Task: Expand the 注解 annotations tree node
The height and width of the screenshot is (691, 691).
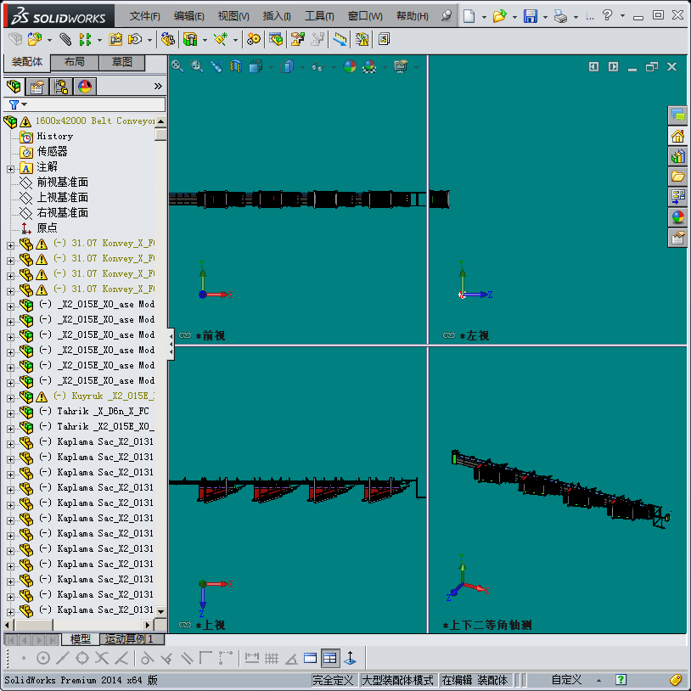Action: 10,169
